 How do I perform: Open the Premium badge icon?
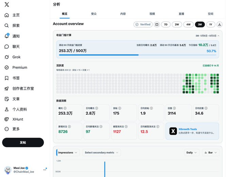pyautogui.click(x=7, y=68)
